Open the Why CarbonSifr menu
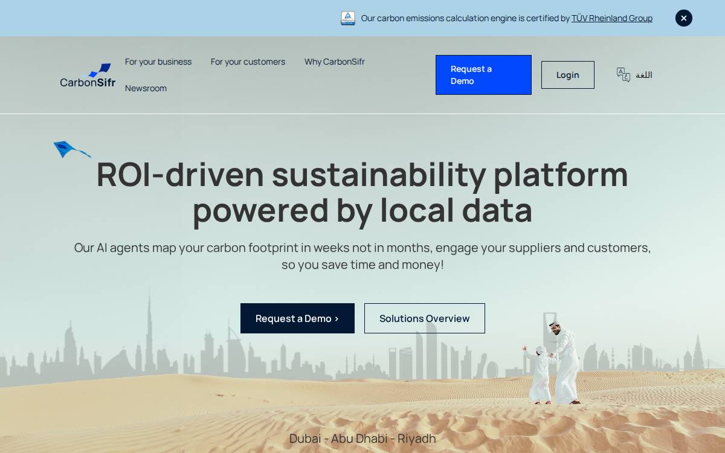 (x=335, y=62)
